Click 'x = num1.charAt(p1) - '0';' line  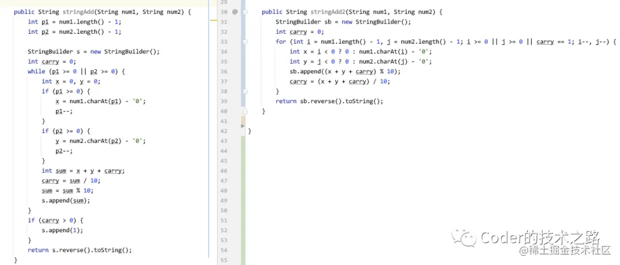coord(101,101)
